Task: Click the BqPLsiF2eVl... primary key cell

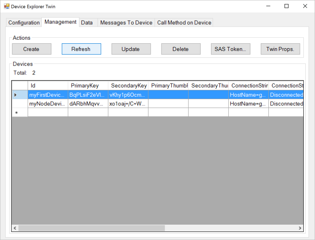Action: coord(88,95)
